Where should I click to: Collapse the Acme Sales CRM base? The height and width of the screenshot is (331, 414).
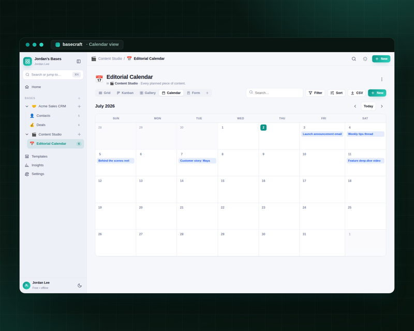tap(27, 106)
